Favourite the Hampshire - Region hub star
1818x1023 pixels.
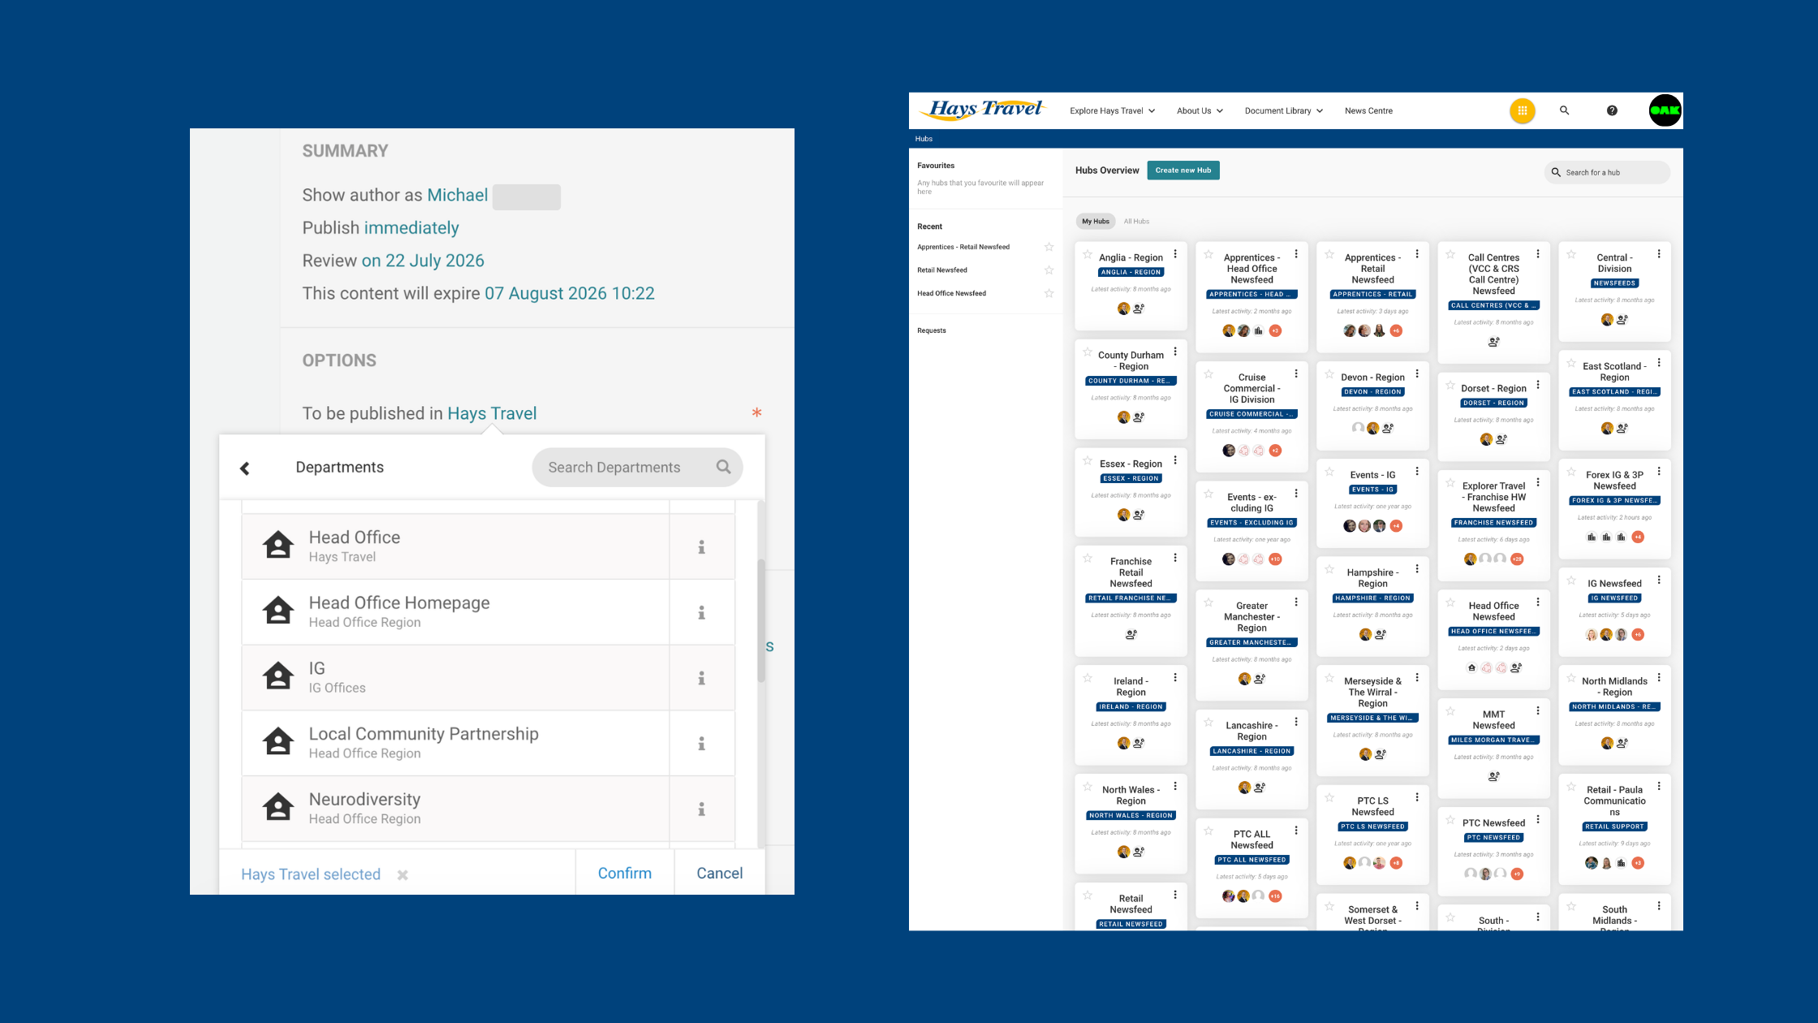pos(1329,569)
